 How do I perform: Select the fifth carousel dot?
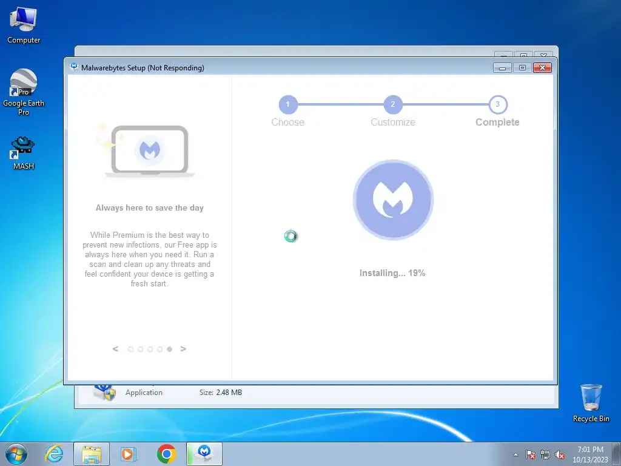[x=170, y=349]
